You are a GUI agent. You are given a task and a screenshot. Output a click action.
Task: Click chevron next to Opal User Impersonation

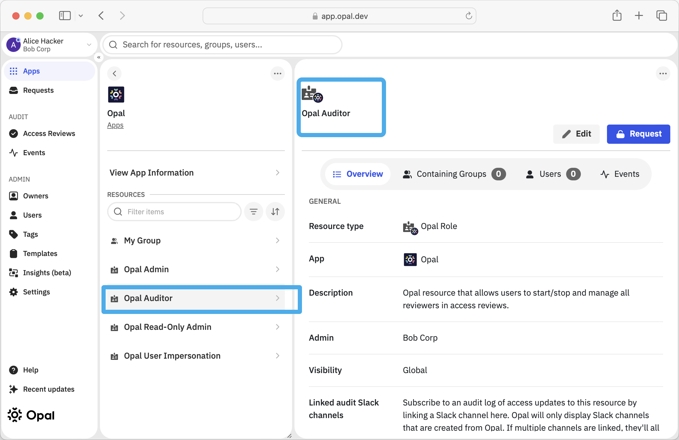278,356
